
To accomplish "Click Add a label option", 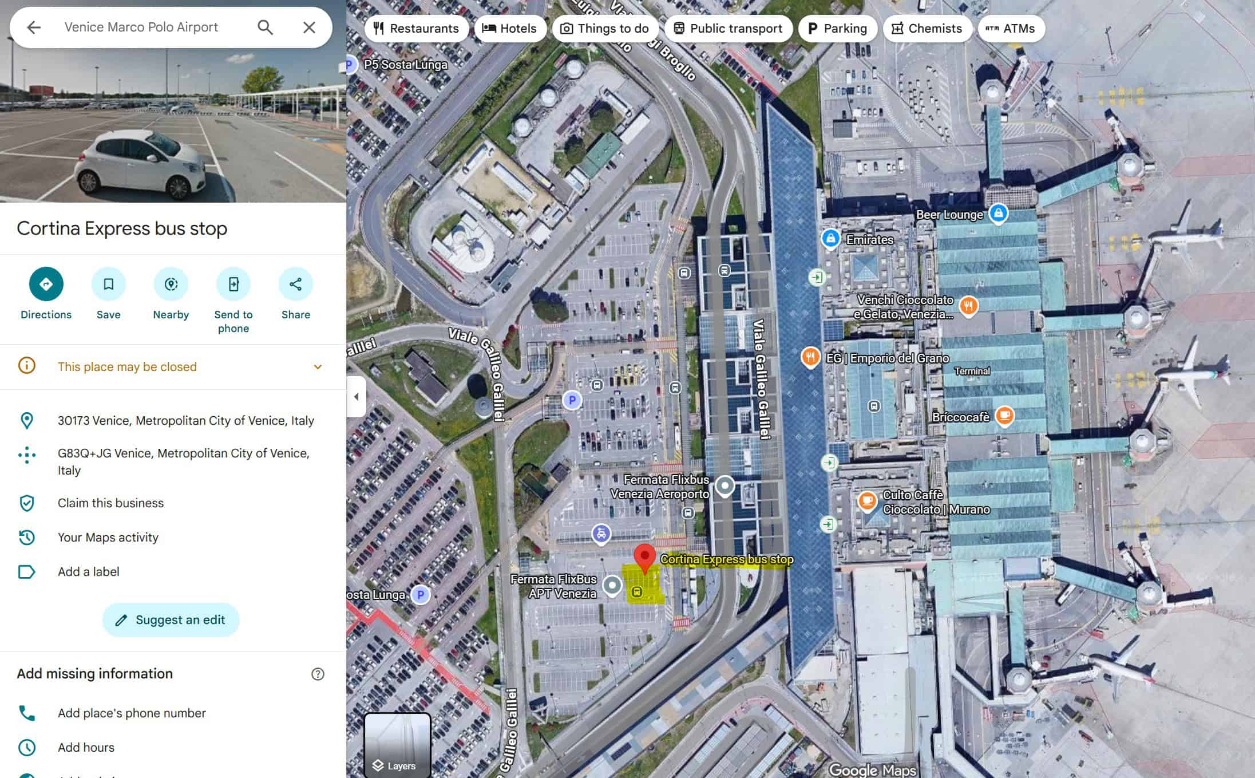I will pyautogui.click(x=88, y=571).
